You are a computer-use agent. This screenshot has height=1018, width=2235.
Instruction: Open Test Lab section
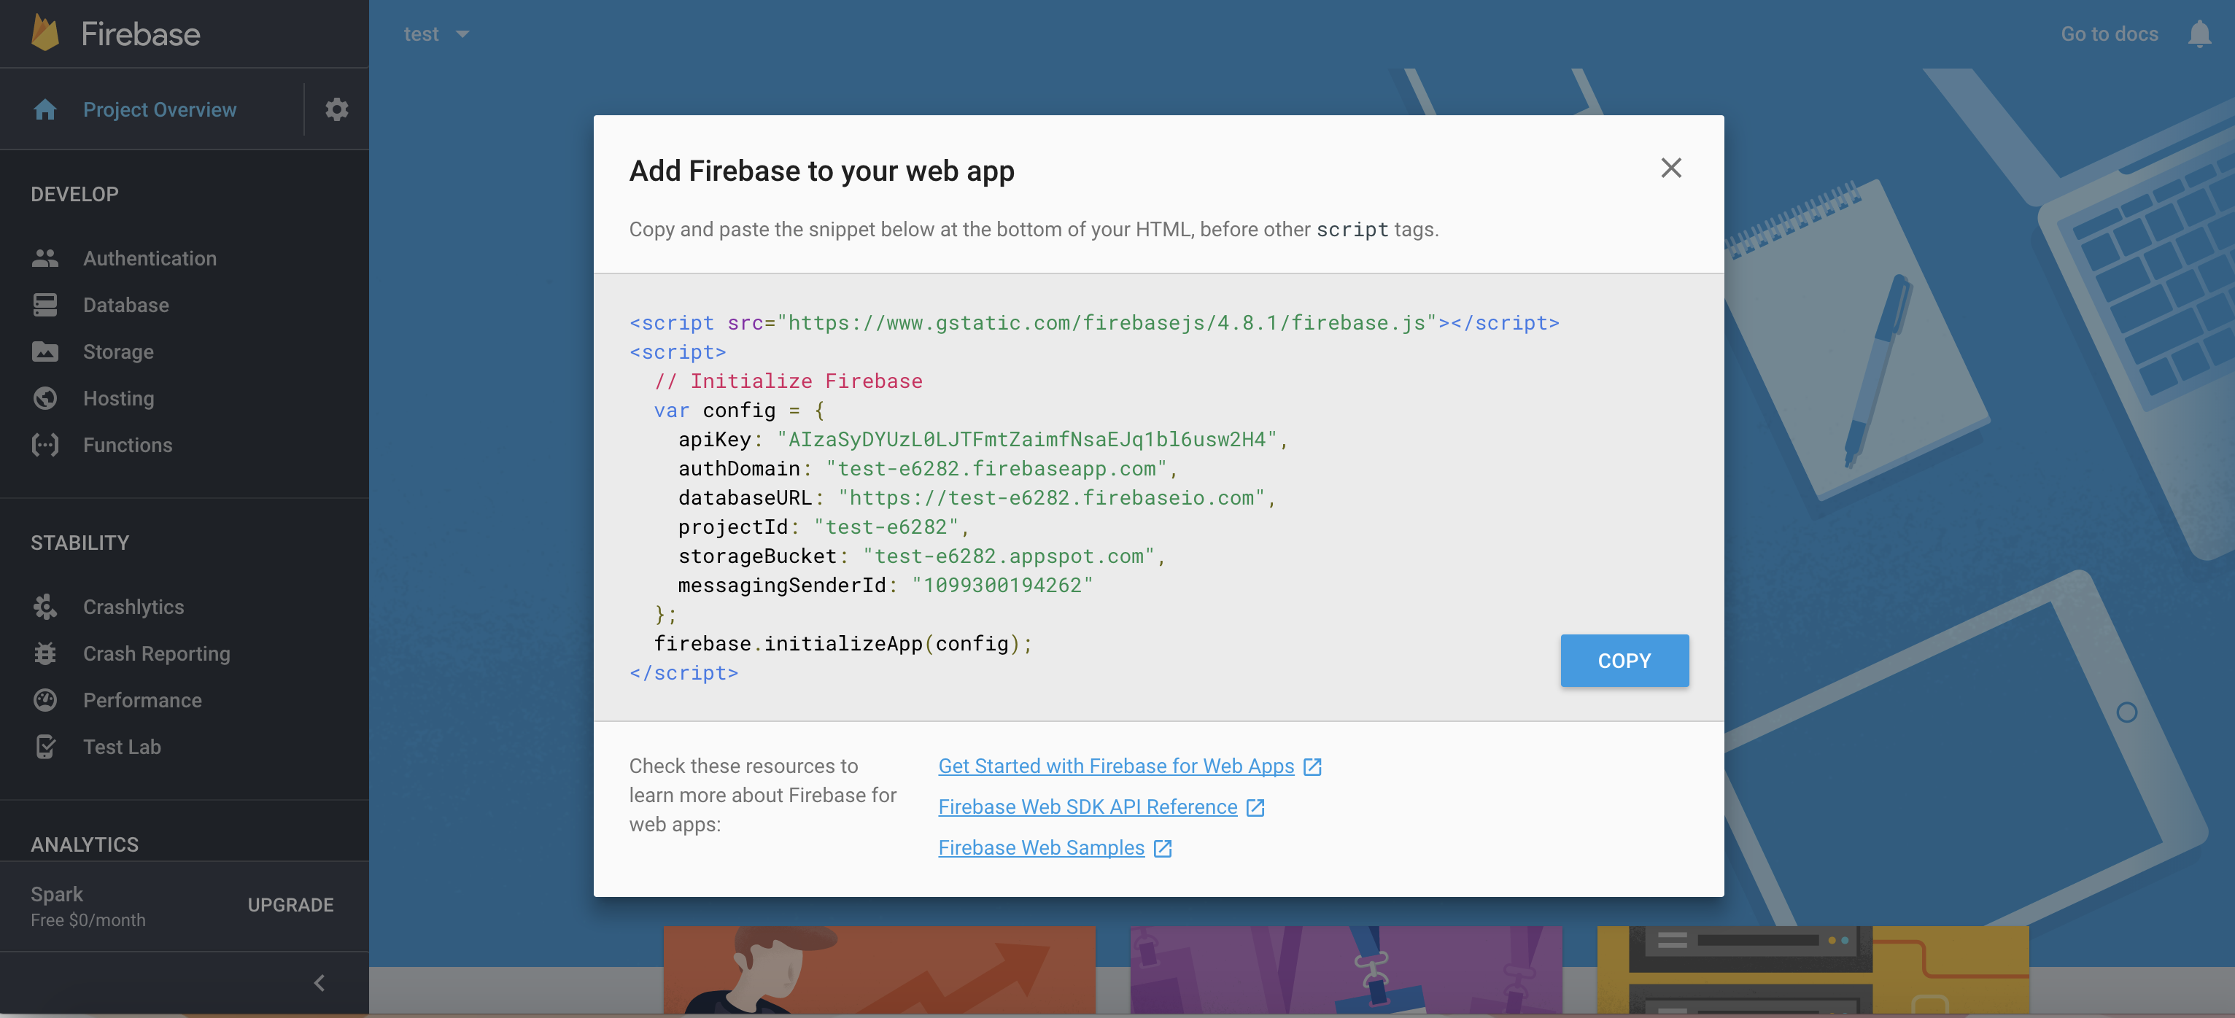(x=123, y=747)
